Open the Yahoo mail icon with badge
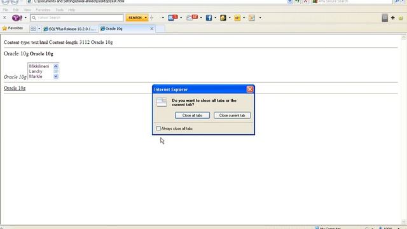Viewport: 407px width, 229px height. coord(172,18)
